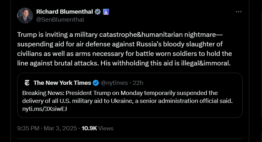Click the 10.9K view count

[x=89, y=128]
